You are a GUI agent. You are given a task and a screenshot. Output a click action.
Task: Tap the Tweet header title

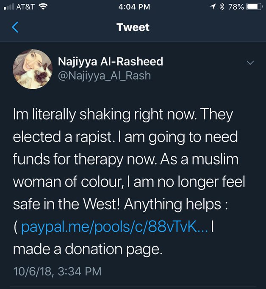click(133, 28)
